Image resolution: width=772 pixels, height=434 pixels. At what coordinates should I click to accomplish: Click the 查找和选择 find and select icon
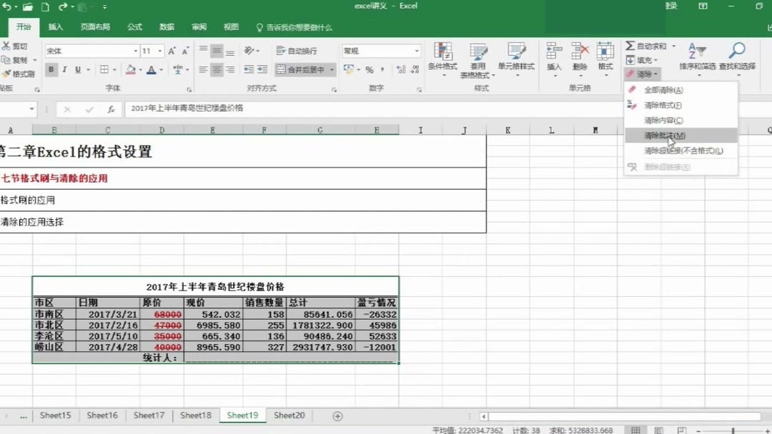736,57
